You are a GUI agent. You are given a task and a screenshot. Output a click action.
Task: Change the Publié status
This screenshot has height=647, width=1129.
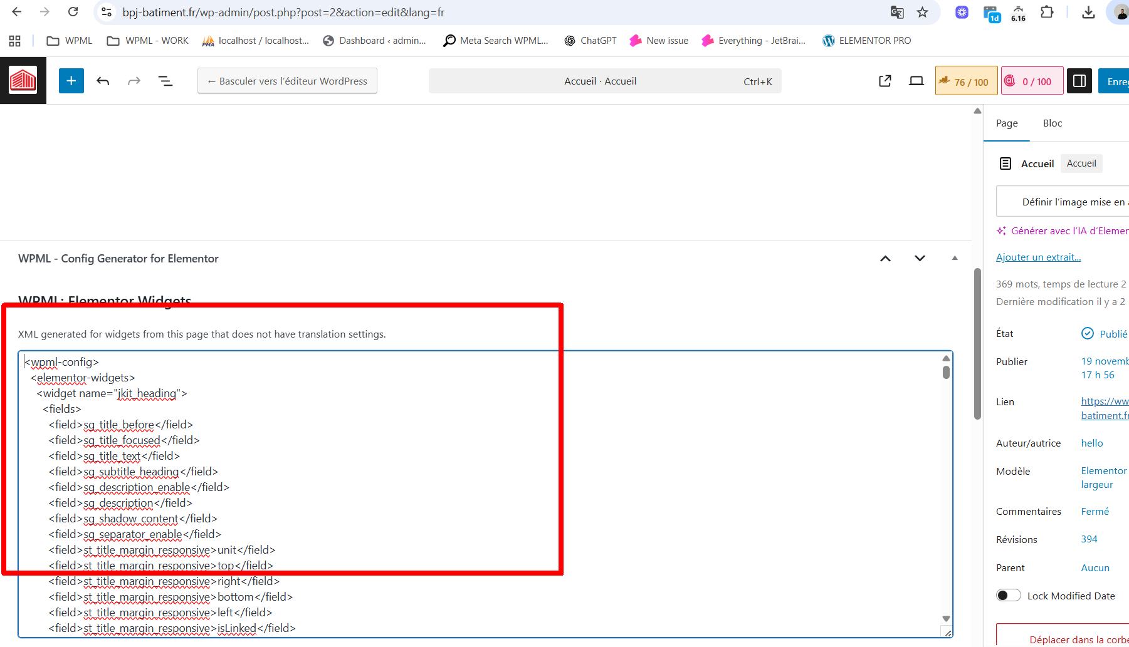click(x=1105, y=334)
